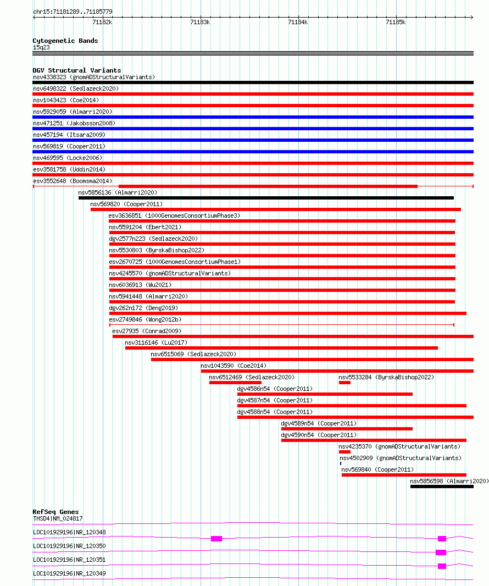Open nsv457194 (Itsara2009) variant
The width and height of the screenshot is (489, 586).
click(69, 135)
